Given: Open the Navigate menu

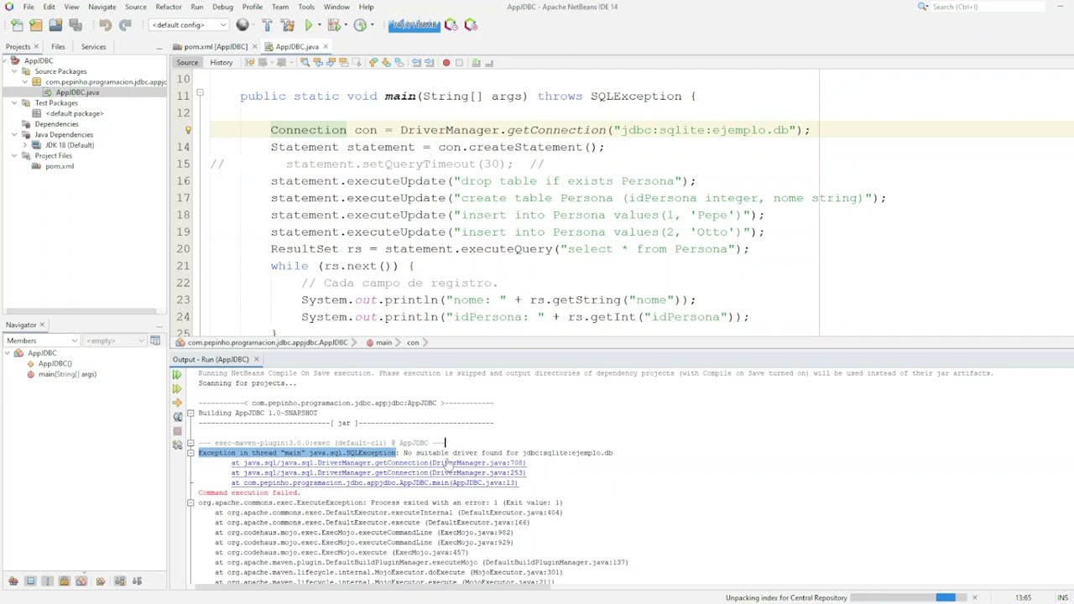Looking at the screenshot, I should tap(102, 7).
